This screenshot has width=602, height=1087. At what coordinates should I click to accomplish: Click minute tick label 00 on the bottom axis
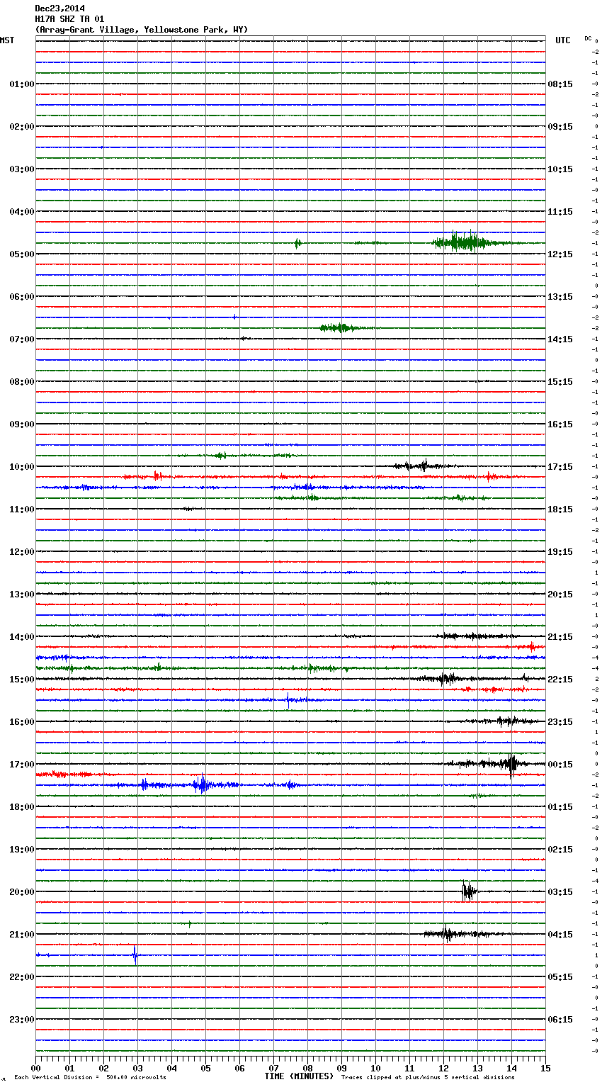(35, 1068)
